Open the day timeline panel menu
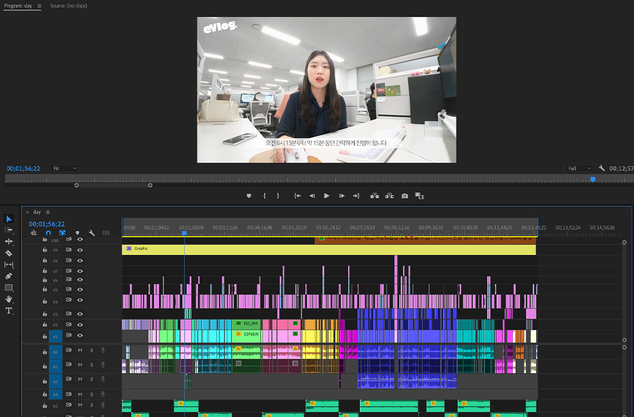This screenshot has width=634, height=417. [x=48, y=212]
